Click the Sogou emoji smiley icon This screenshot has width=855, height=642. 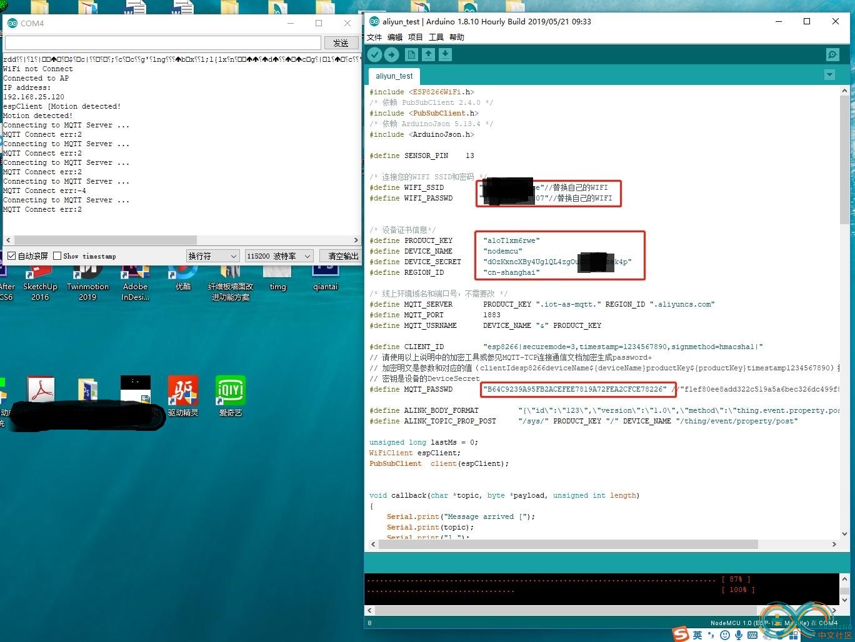(x=725, y=635)
